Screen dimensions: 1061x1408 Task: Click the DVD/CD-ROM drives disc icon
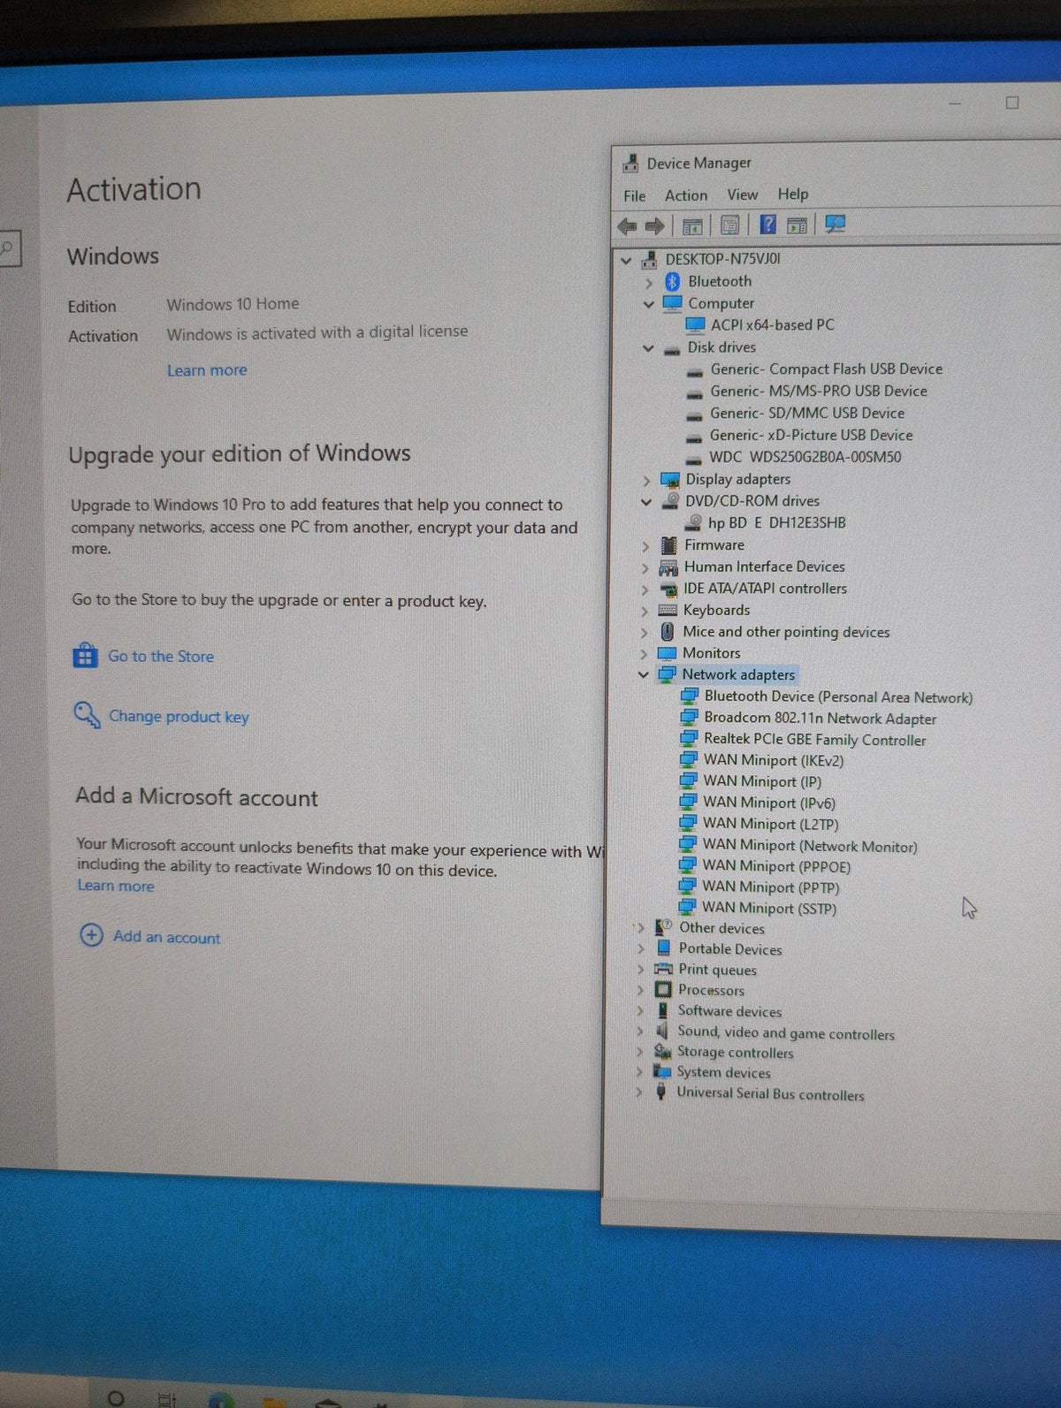[670, 501]
